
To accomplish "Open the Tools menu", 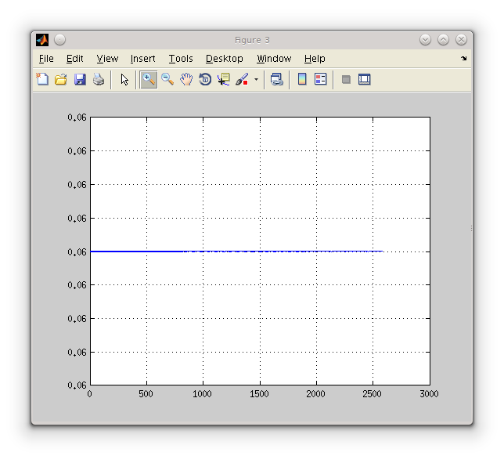I will [x=180, y=59].
